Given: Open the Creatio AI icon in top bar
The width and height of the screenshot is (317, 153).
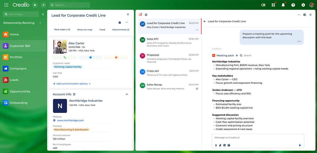Looking at the screenshot, I should pyautogui.click(x=263, y=5).
